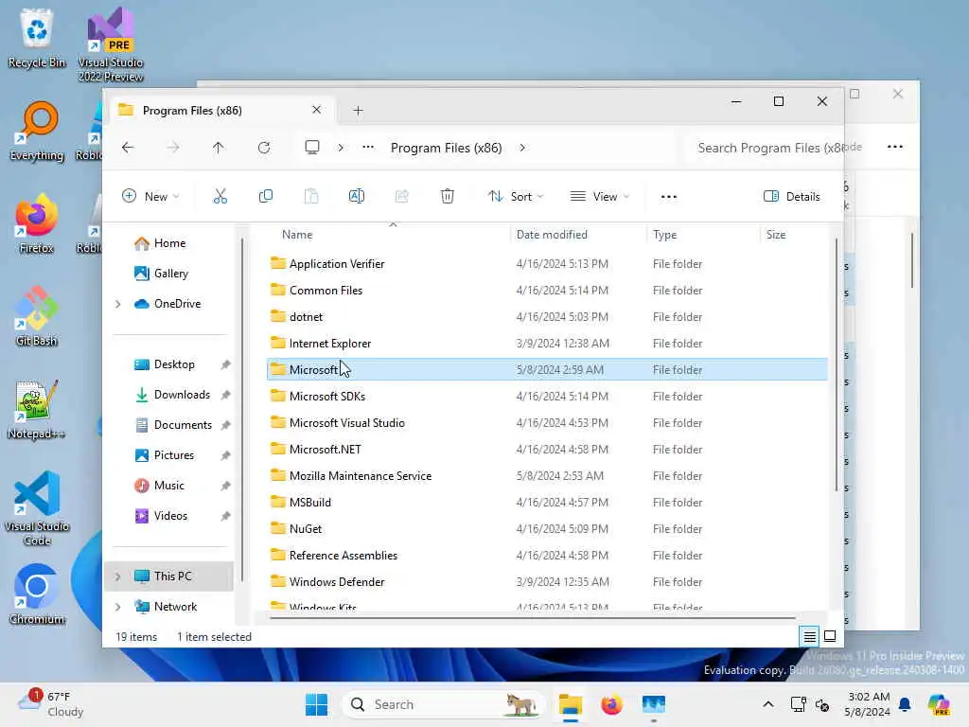
Task: Click the Rename icon in toolbar
Action: [x=357, y=197]
